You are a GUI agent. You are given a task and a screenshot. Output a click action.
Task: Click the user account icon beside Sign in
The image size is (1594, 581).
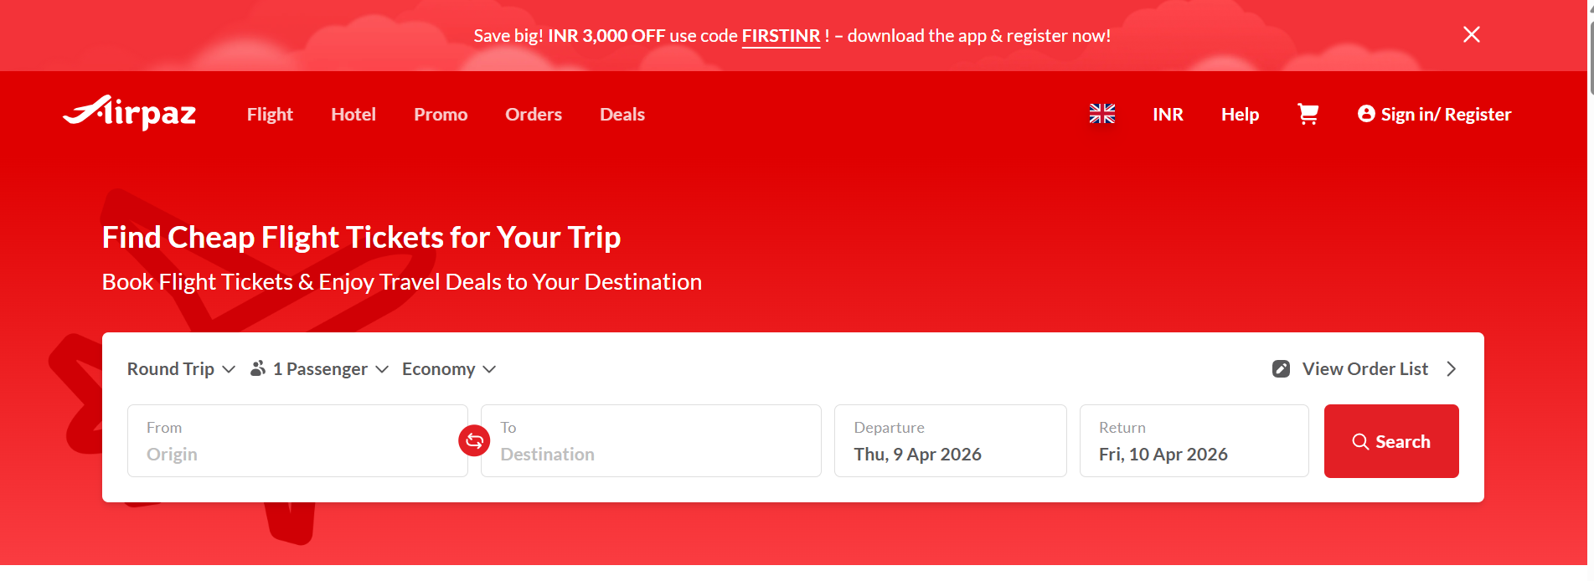(1365, 114)
